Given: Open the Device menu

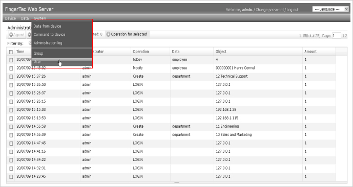Looking at the screenshot, I should coord(10,18).
